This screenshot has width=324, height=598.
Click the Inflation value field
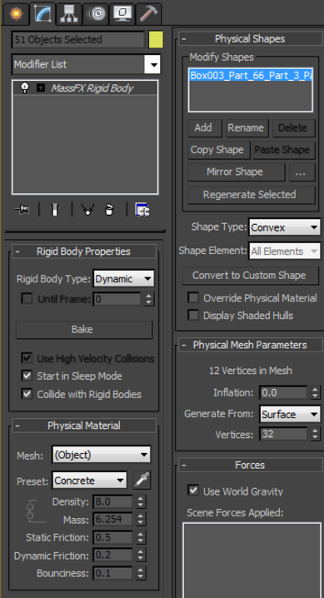click(x=283, y=392)
